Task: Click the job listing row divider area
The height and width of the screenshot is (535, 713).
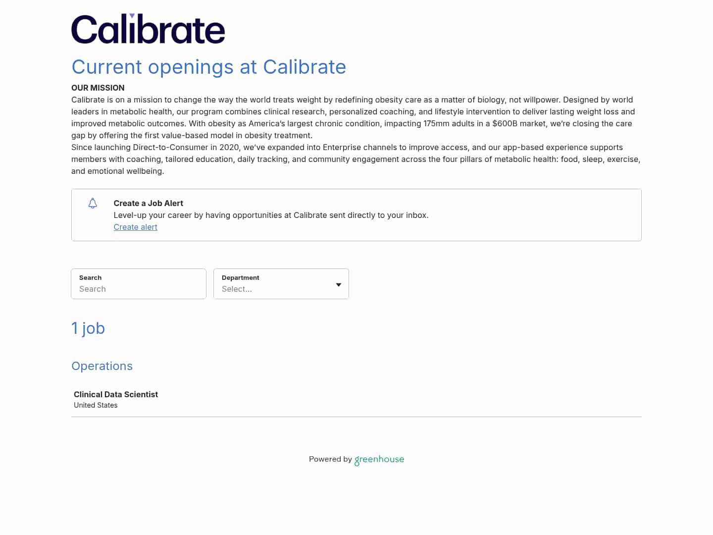Action: [356, 417]
